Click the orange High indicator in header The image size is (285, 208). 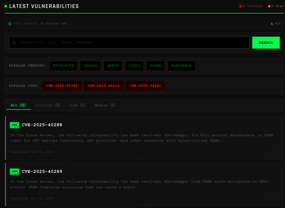pyautogui.click(x=269, y=6)
